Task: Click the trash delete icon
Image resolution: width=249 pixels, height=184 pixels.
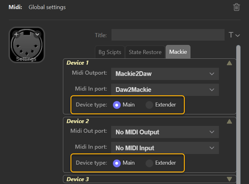Action: click(x=236, y=7)
